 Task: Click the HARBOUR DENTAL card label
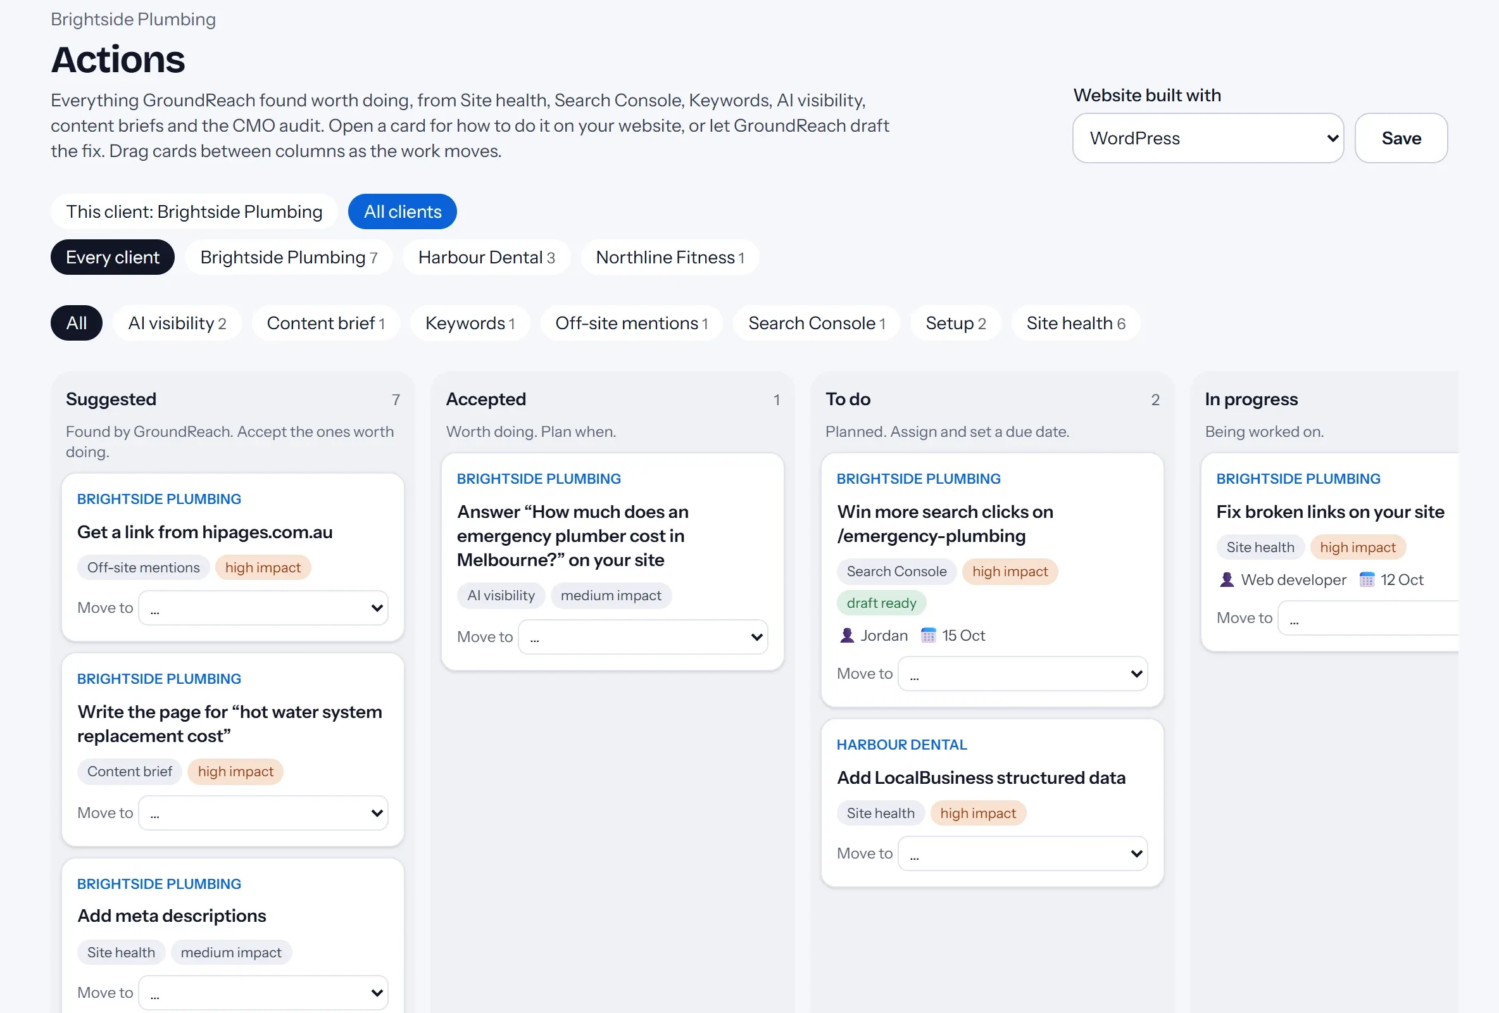click(901, 745)
